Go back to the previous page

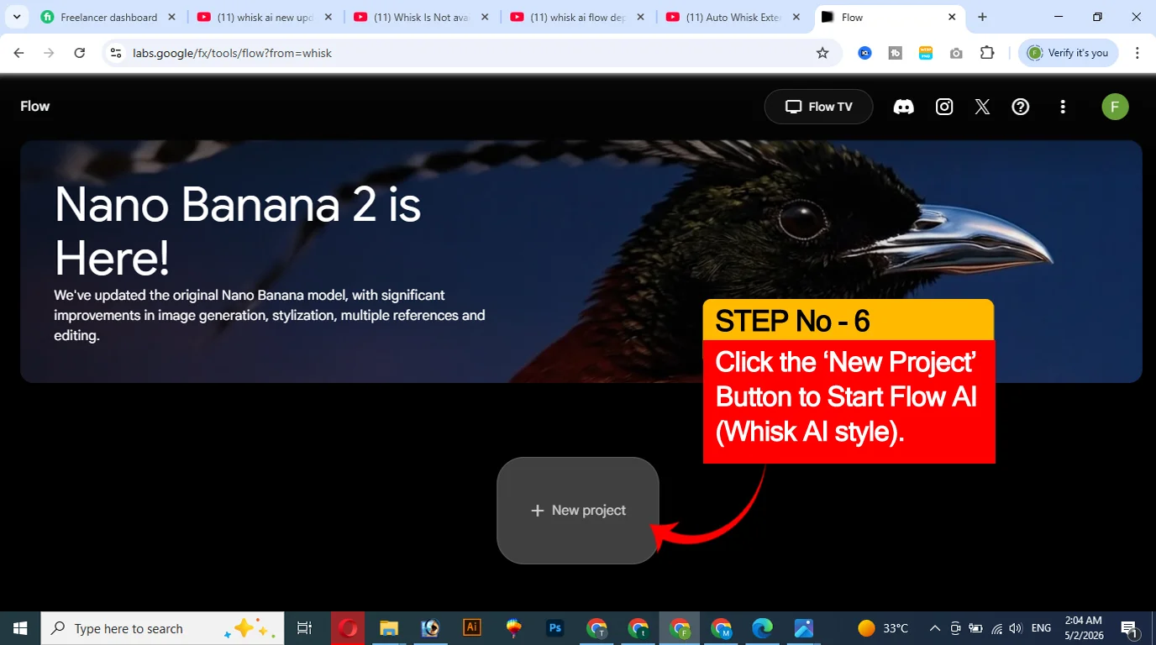[x=18, y=53]
